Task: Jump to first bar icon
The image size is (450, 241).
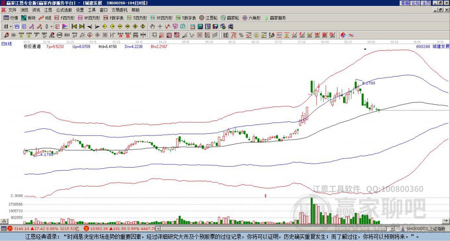Action: 74,27
